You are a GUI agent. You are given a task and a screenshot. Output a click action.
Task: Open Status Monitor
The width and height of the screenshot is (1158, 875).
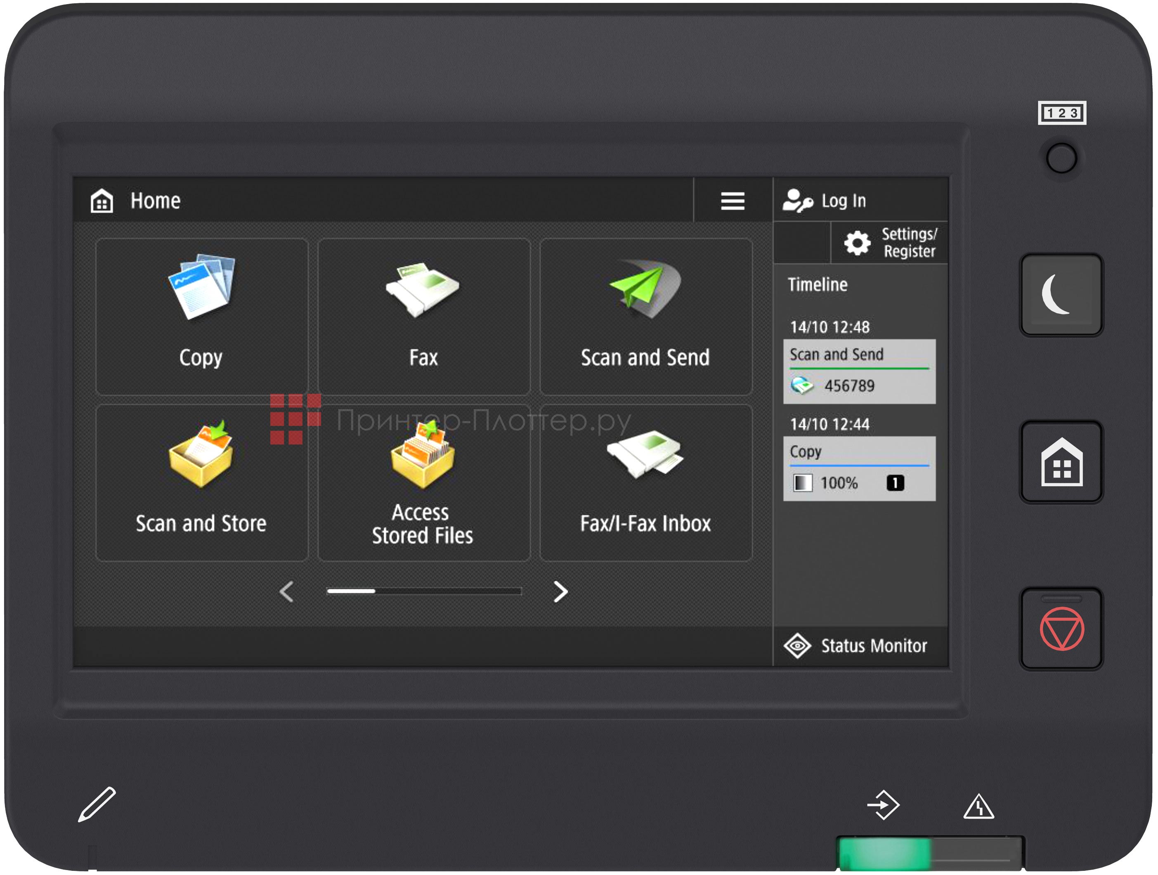tap(860, 646)
